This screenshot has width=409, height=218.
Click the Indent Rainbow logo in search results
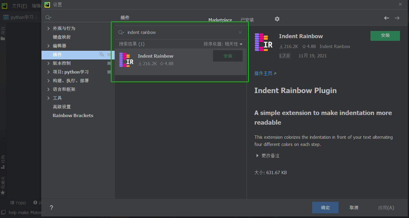click(x=126, y=60)
